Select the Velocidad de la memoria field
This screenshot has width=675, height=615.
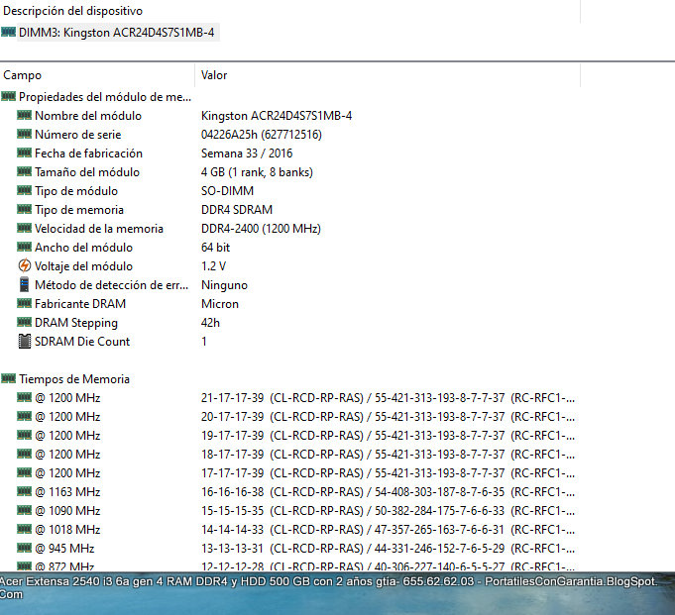pyautogui.click(x=99, y=229)
